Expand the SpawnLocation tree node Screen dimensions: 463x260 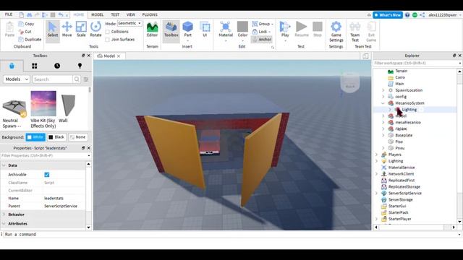383,90
